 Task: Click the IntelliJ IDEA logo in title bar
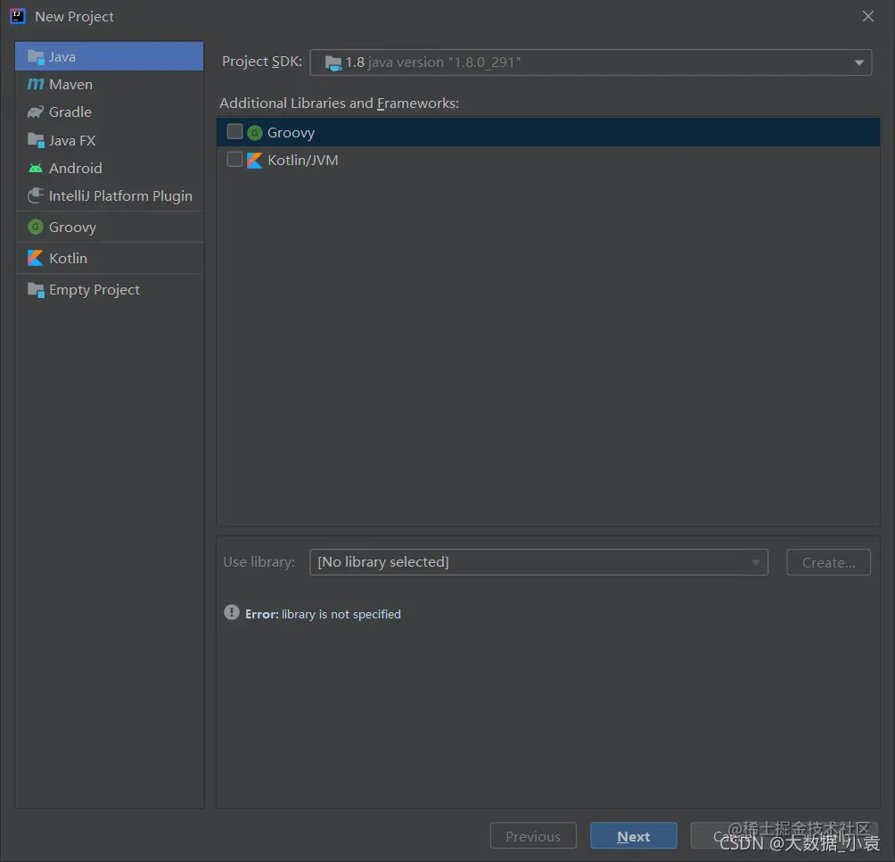pos(18,16)
